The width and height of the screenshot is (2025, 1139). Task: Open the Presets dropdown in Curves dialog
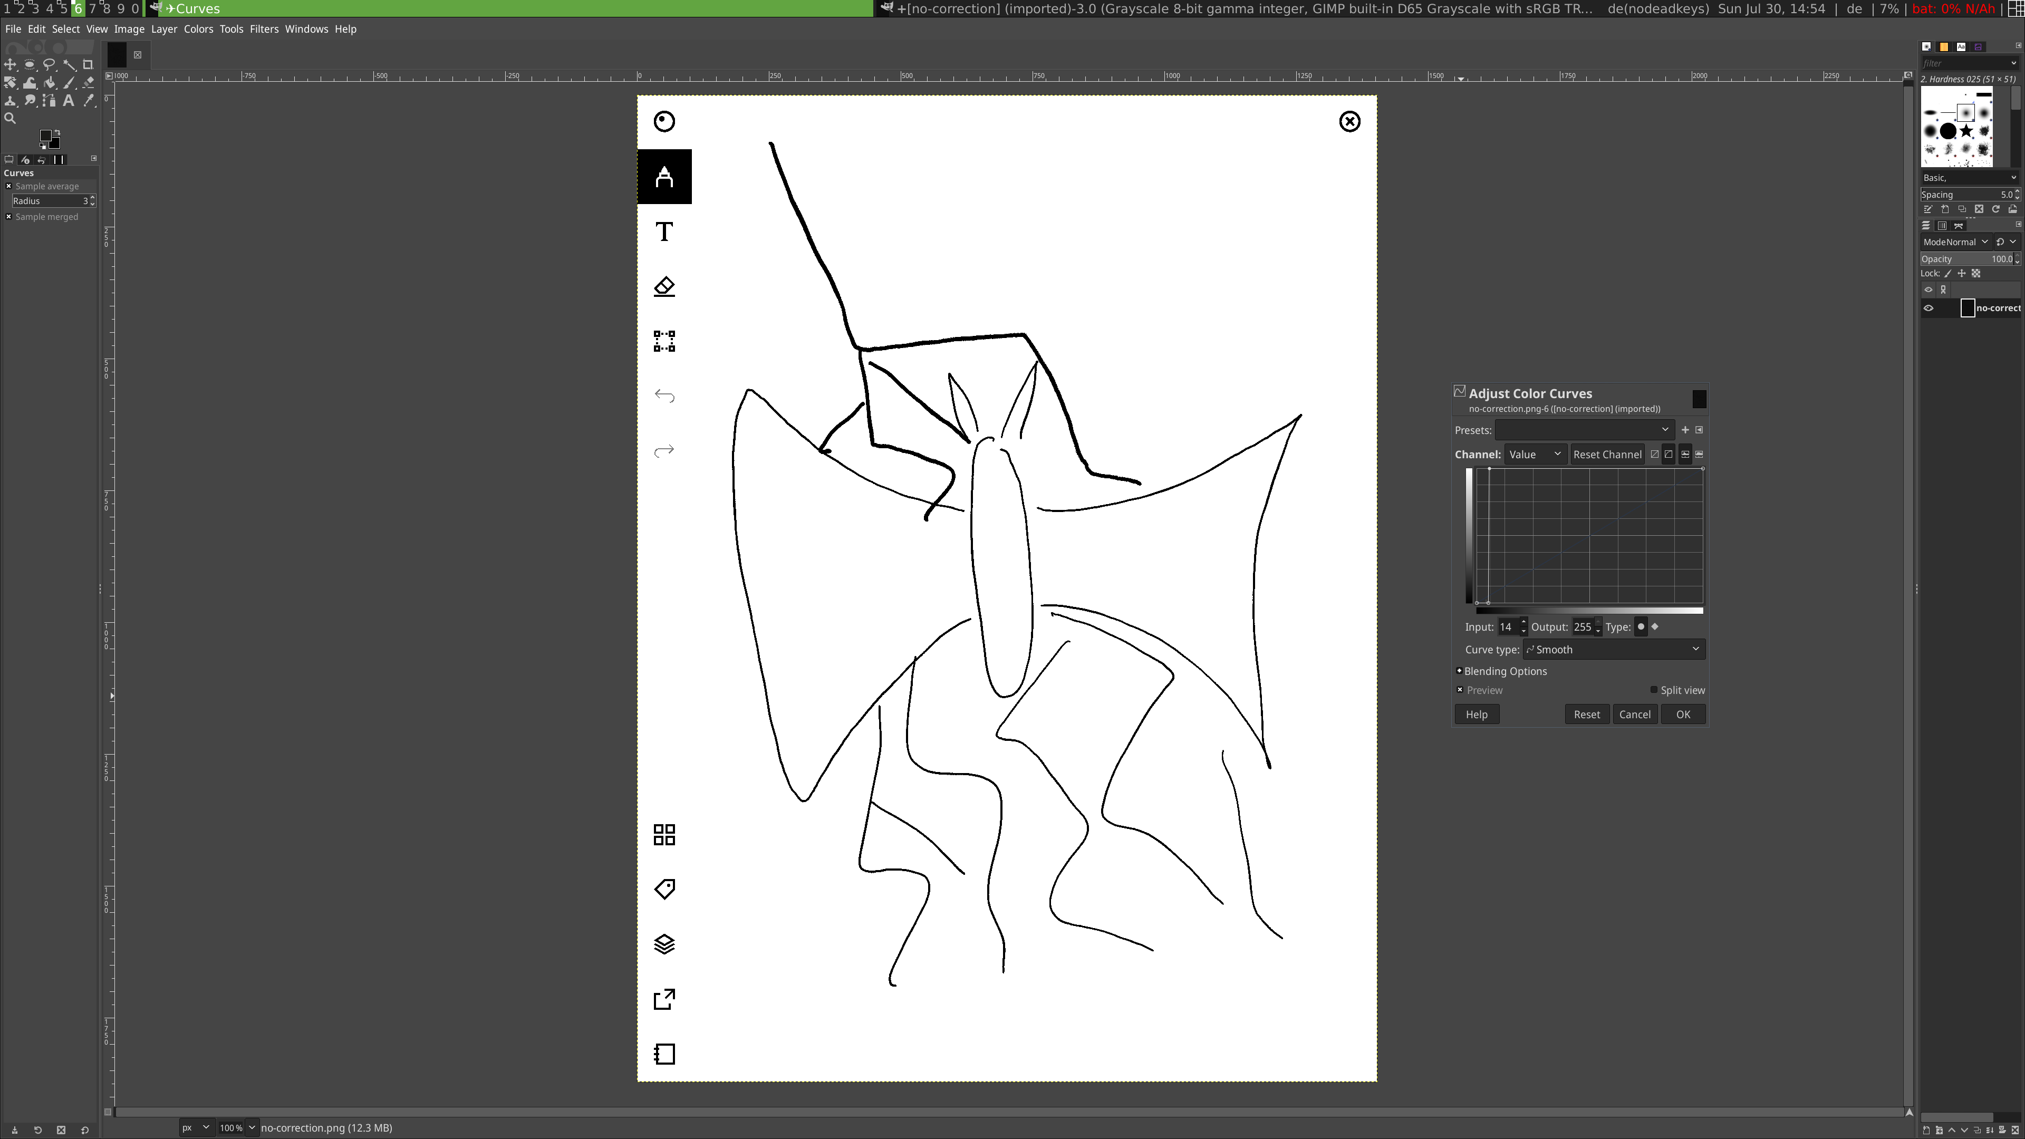pyautogui.click(x=1586, y=430)
